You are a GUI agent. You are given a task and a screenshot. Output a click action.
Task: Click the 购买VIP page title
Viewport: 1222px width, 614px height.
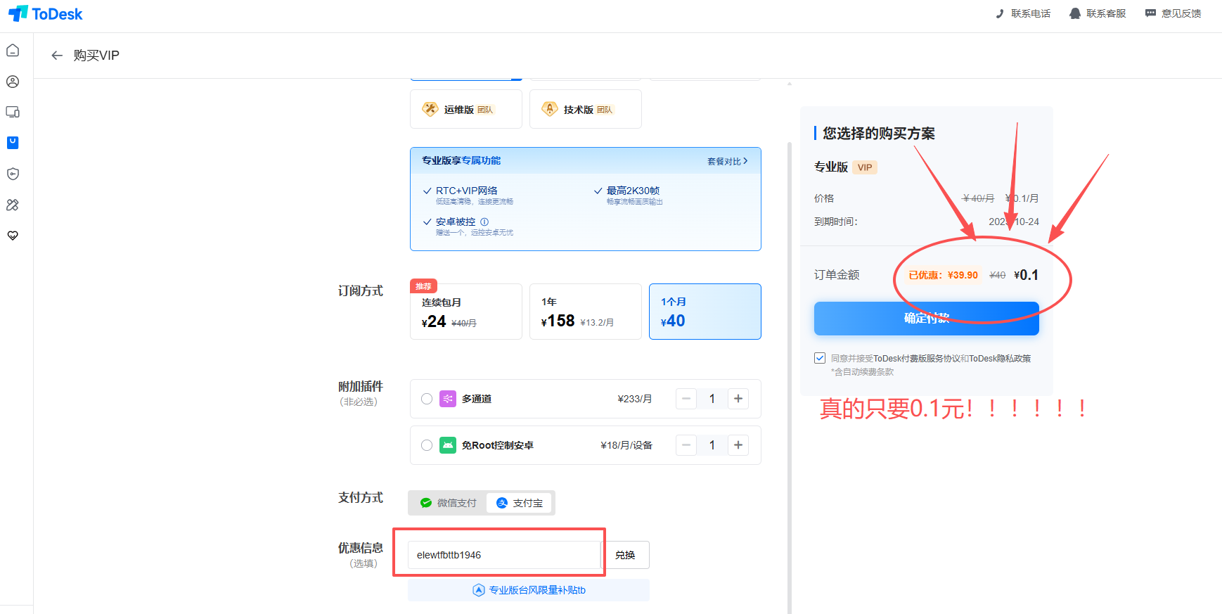pyautogui.click(x=96, y=56)
